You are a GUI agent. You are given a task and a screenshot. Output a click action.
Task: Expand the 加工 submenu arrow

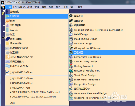tap(67, 34)
